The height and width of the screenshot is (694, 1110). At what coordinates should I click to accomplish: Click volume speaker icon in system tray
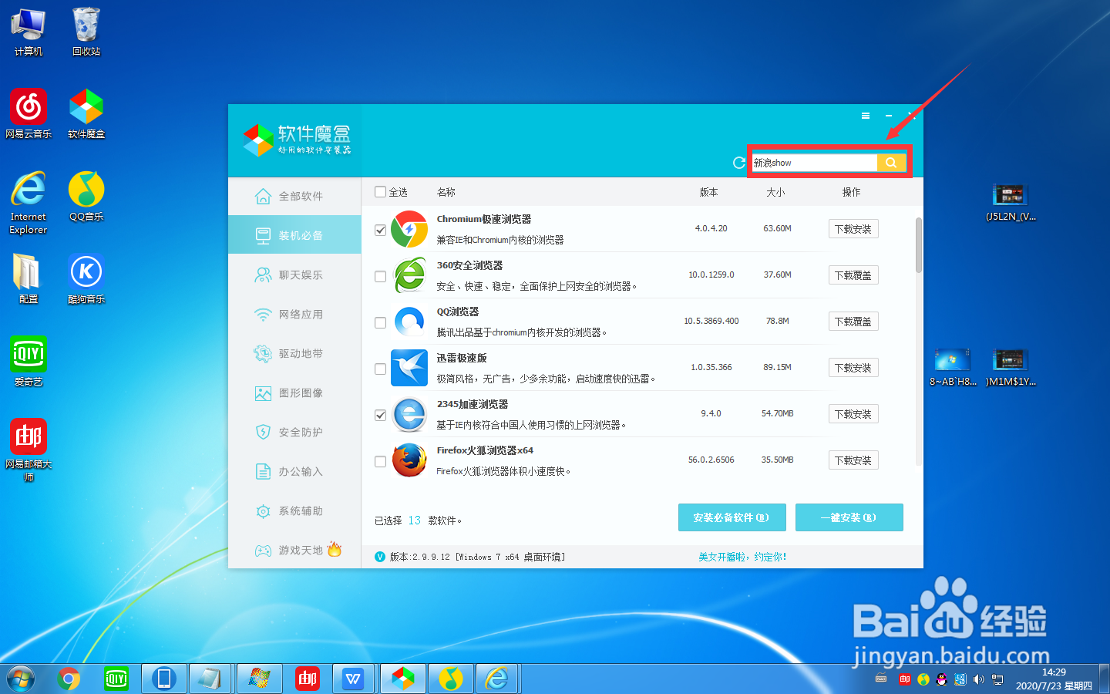(x=979, y=679)
